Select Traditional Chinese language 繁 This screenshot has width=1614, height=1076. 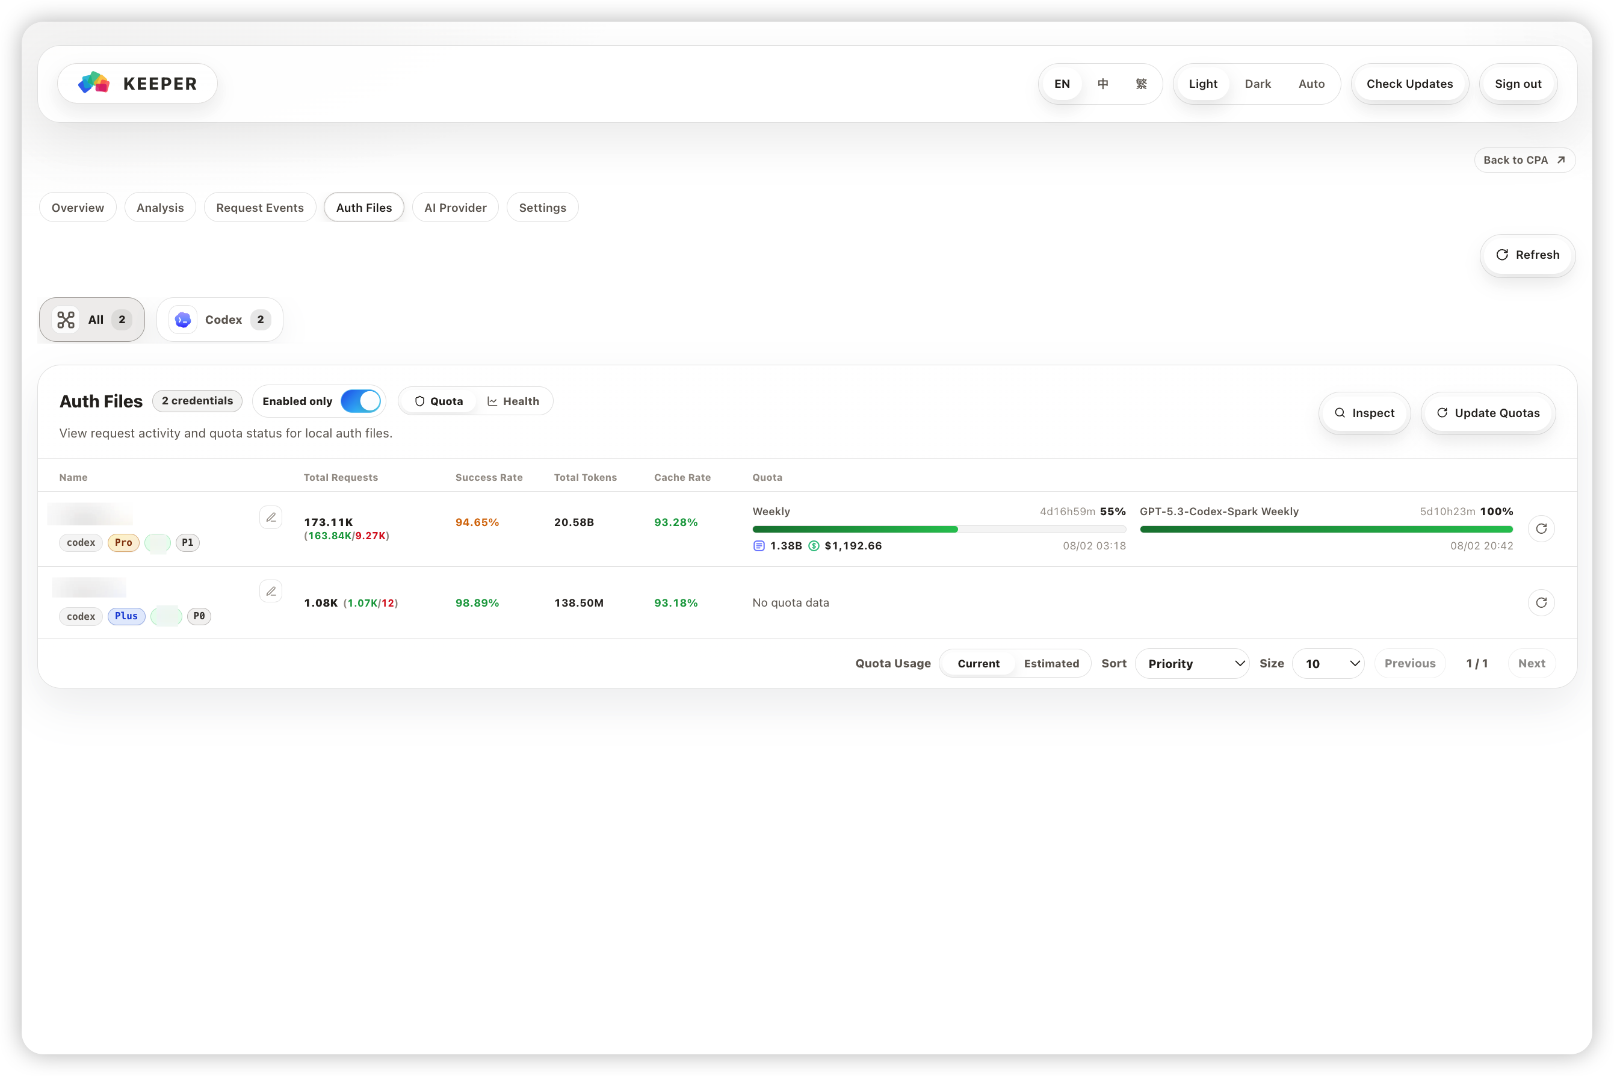1141,84
